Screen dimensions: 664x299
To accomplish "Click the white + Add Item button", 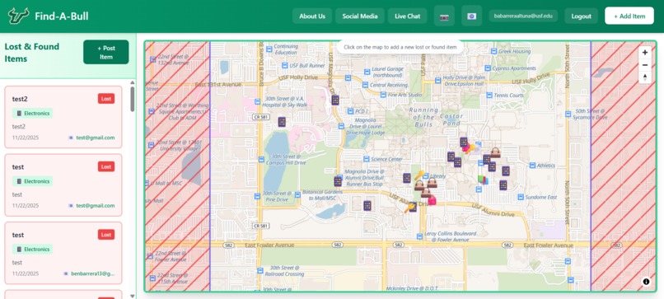I will [x=629, y=16].
